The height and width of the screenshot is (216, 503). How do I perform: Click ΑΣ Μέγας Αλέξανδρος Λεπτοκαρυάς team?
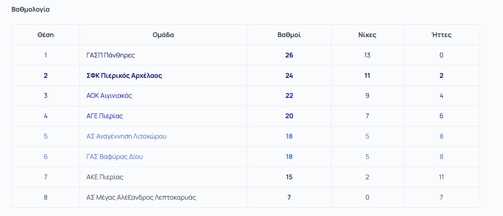(x=141, y=197)
